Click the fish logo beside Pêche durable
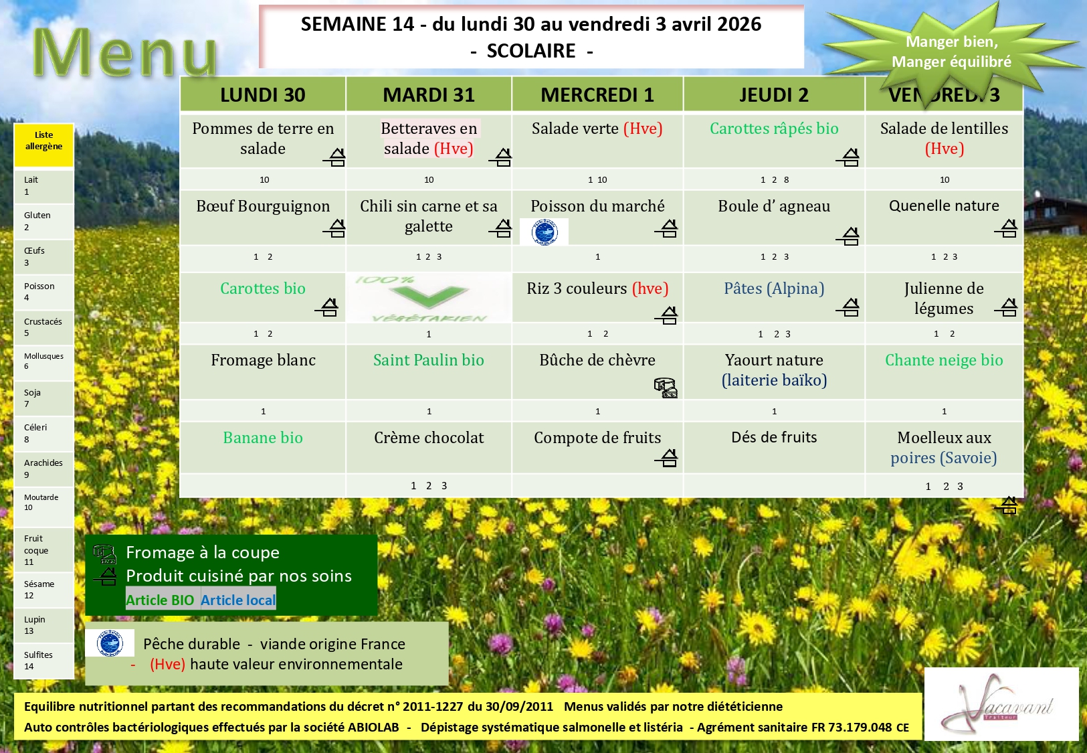The image size is (1087, 753). pyautogui.click(x=110, y=643)
